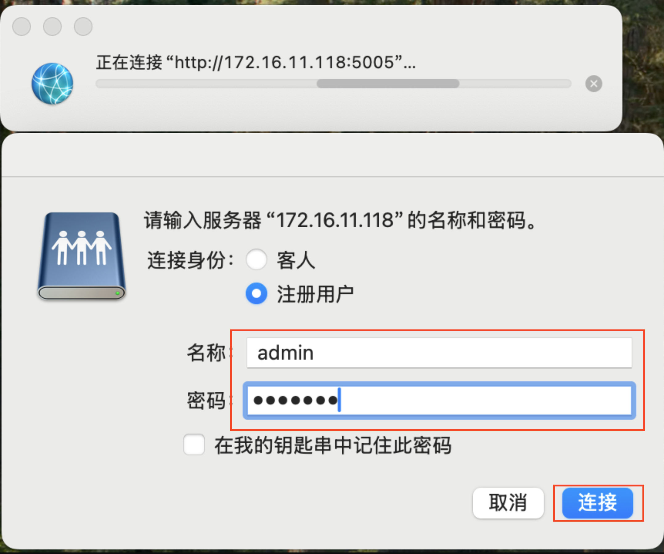This screenshot has width=664, height=554.
Task: Click the 正在连接 http://172.16.11.118:5005 status text
Action: (255, 62)
